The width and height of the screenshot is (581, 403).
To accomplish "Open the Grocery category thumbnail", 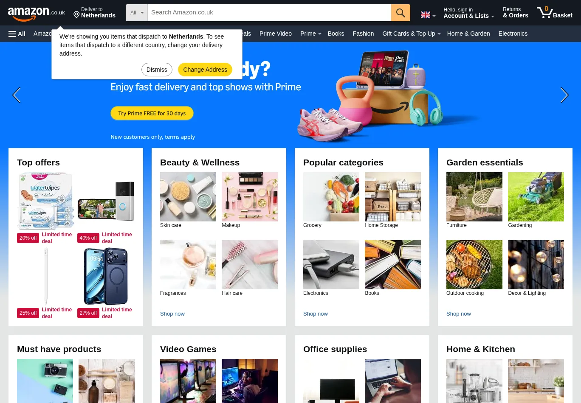I will click(x=331, y=197).
